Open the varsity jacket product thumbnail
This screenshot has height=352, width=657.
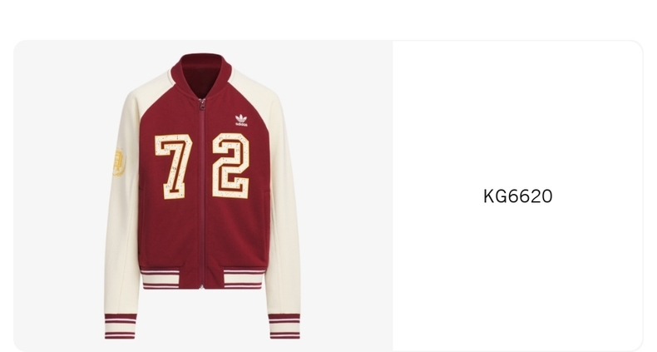(x=203, y=196)
